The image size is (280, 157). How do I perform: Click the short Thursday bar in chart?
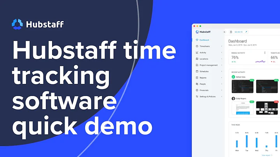coord(266,147)
